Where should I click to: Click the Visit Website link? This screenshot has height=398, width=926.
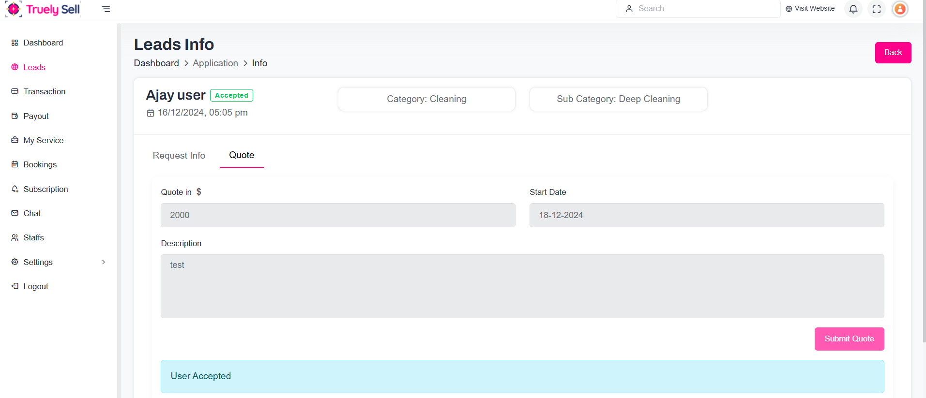(810, 9)
